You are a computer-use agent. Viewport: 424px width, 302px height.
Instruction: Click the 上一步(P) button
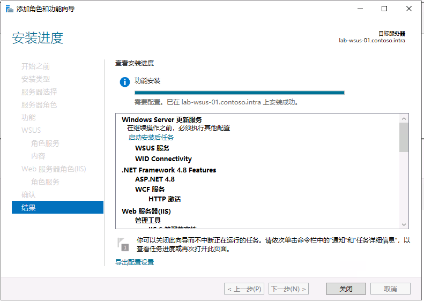[x=244, y=289]
